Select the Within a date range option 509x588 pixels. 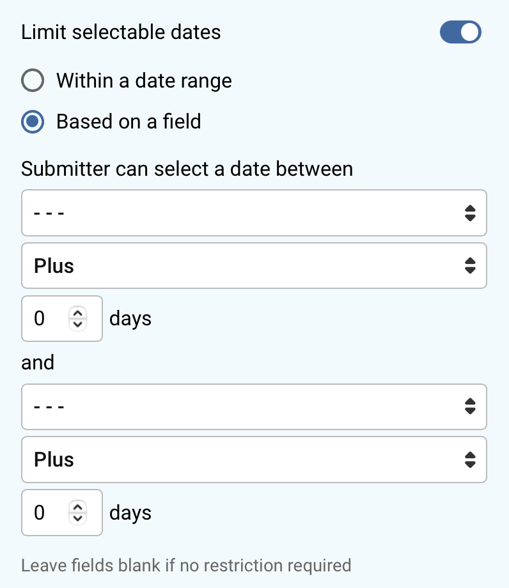[32, 81]
